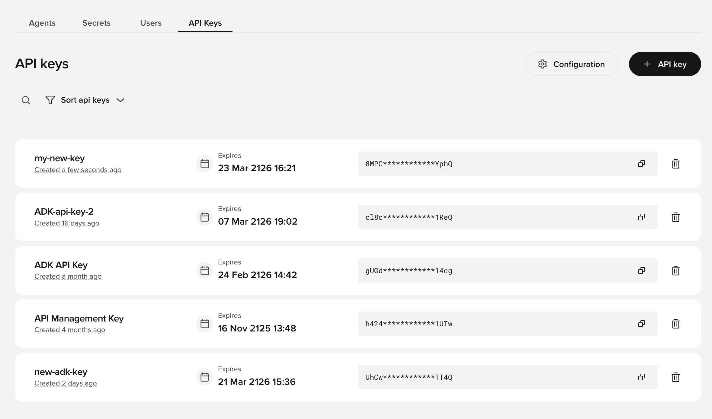Copy the ADK-api-key-2 key value

pos(642,217)
